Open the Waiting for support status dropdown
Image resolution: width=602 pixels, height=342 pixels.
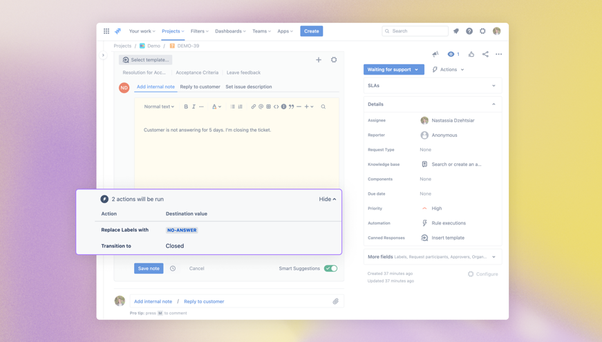(393, 70)
